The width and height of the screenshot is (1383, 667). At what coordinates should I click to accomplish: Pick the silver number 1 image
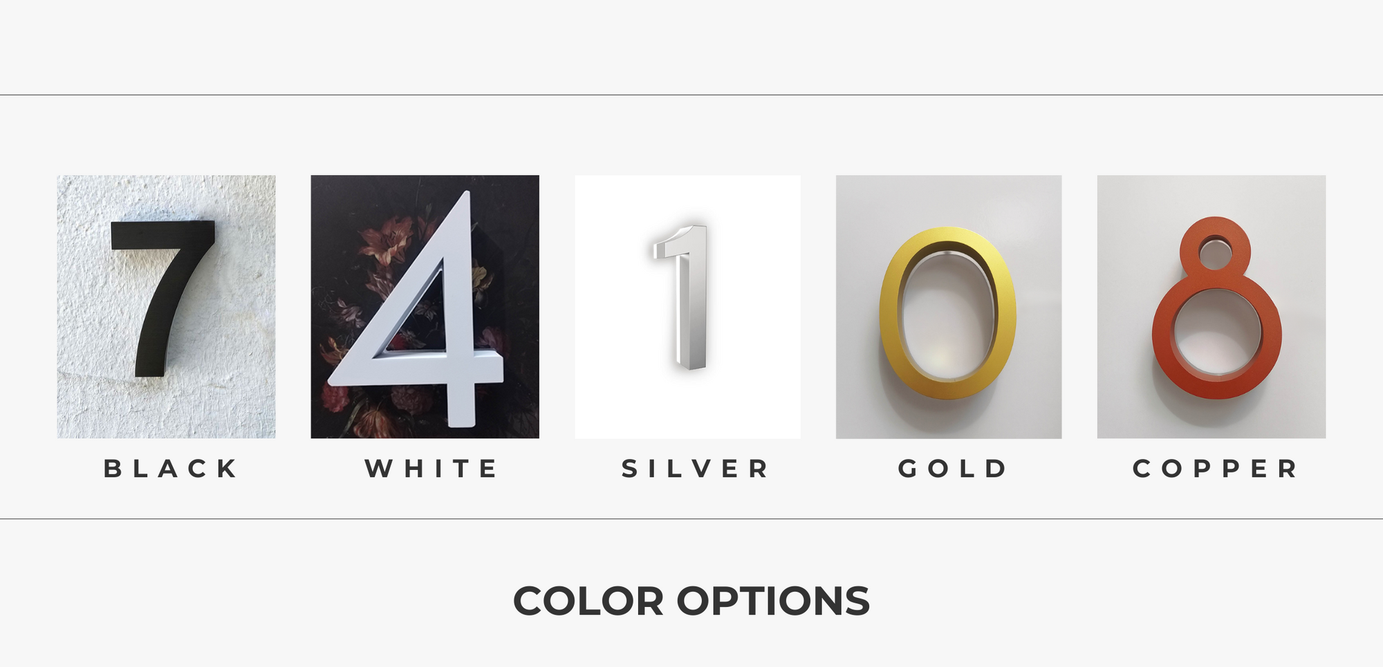687,306
